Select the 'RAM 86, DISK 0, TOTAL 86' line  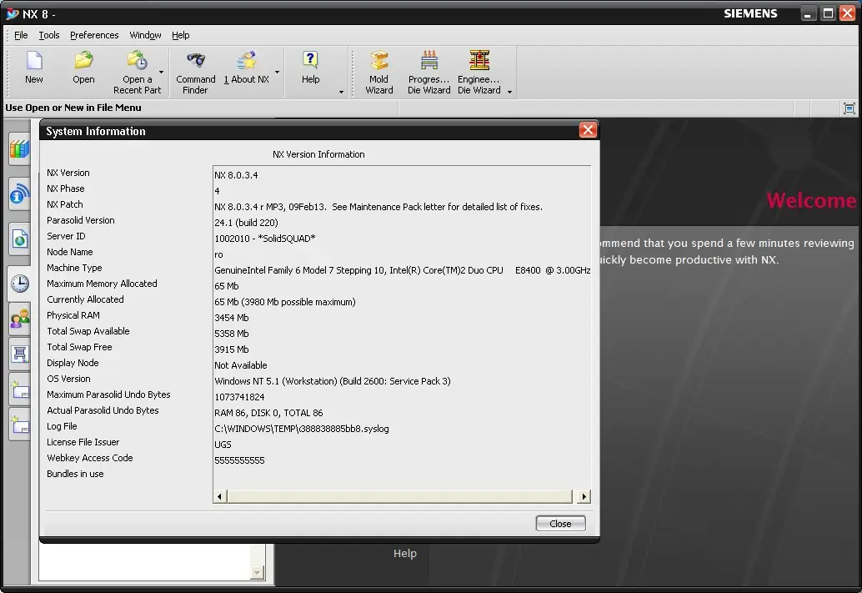(x=268, y=413)
